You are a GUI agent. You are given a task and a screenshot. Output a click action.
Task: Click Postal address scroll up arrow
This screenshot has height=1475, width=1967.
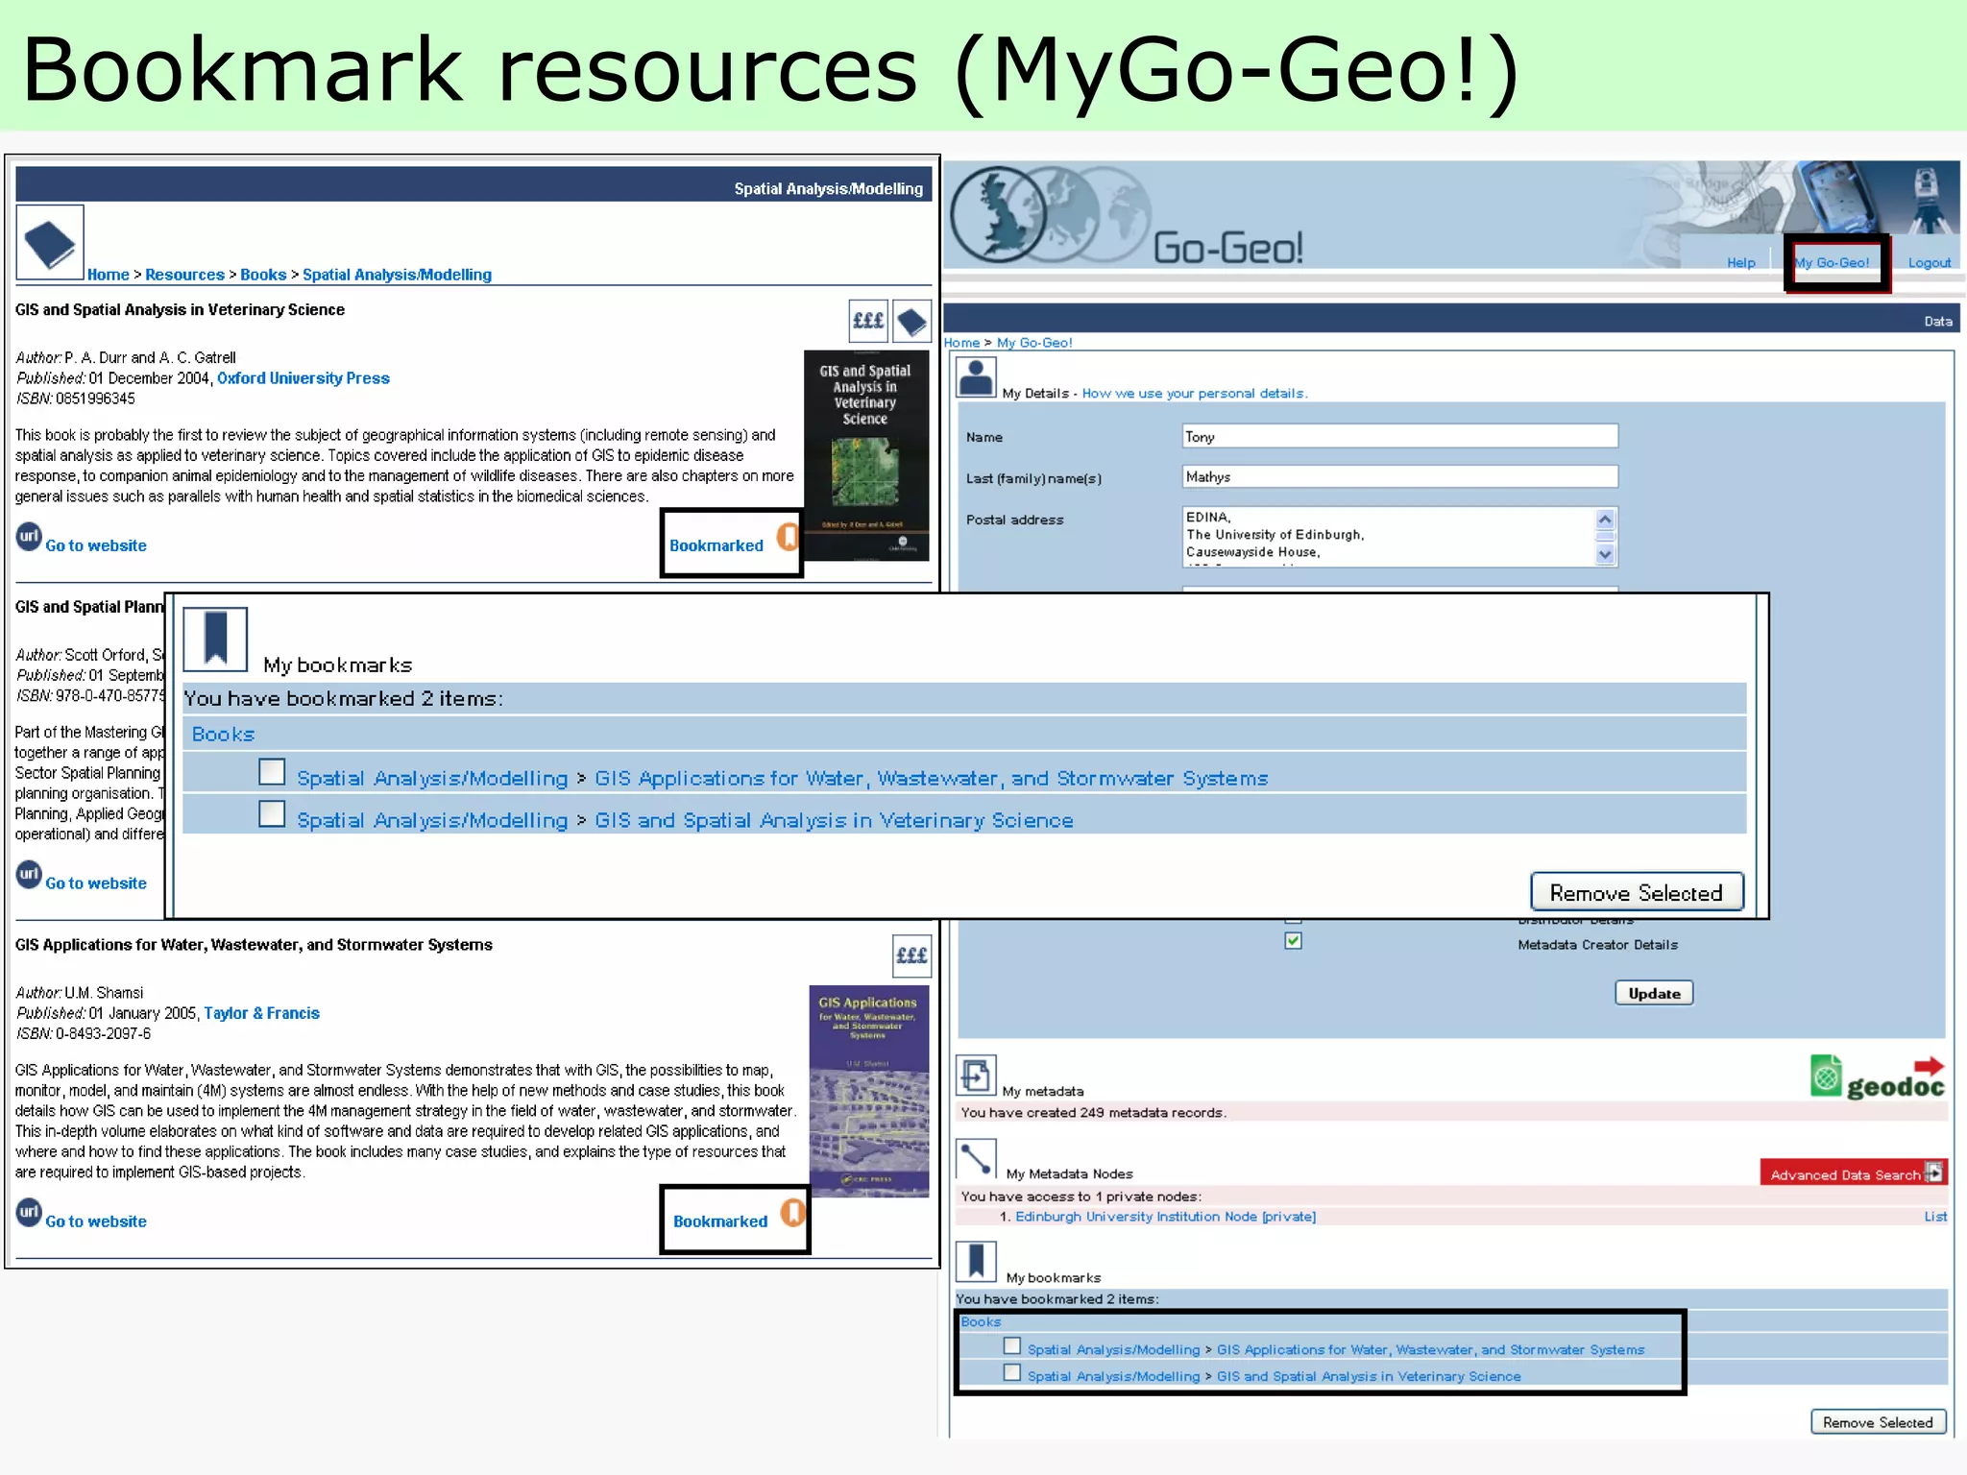(1605, 520)
